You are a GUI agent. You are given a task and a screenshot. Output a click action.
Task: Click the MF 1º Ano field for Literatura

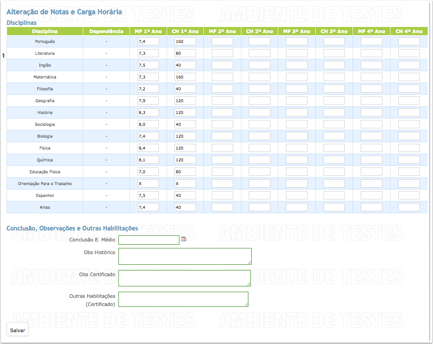(148, 53)
